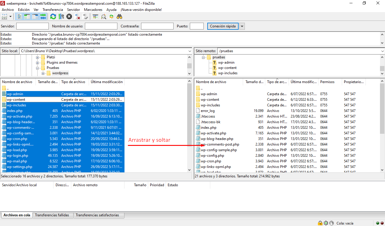Open directory listing filters dialog icon
The height and width of the screenshot is (226, 385).
[x=95, y=17]
